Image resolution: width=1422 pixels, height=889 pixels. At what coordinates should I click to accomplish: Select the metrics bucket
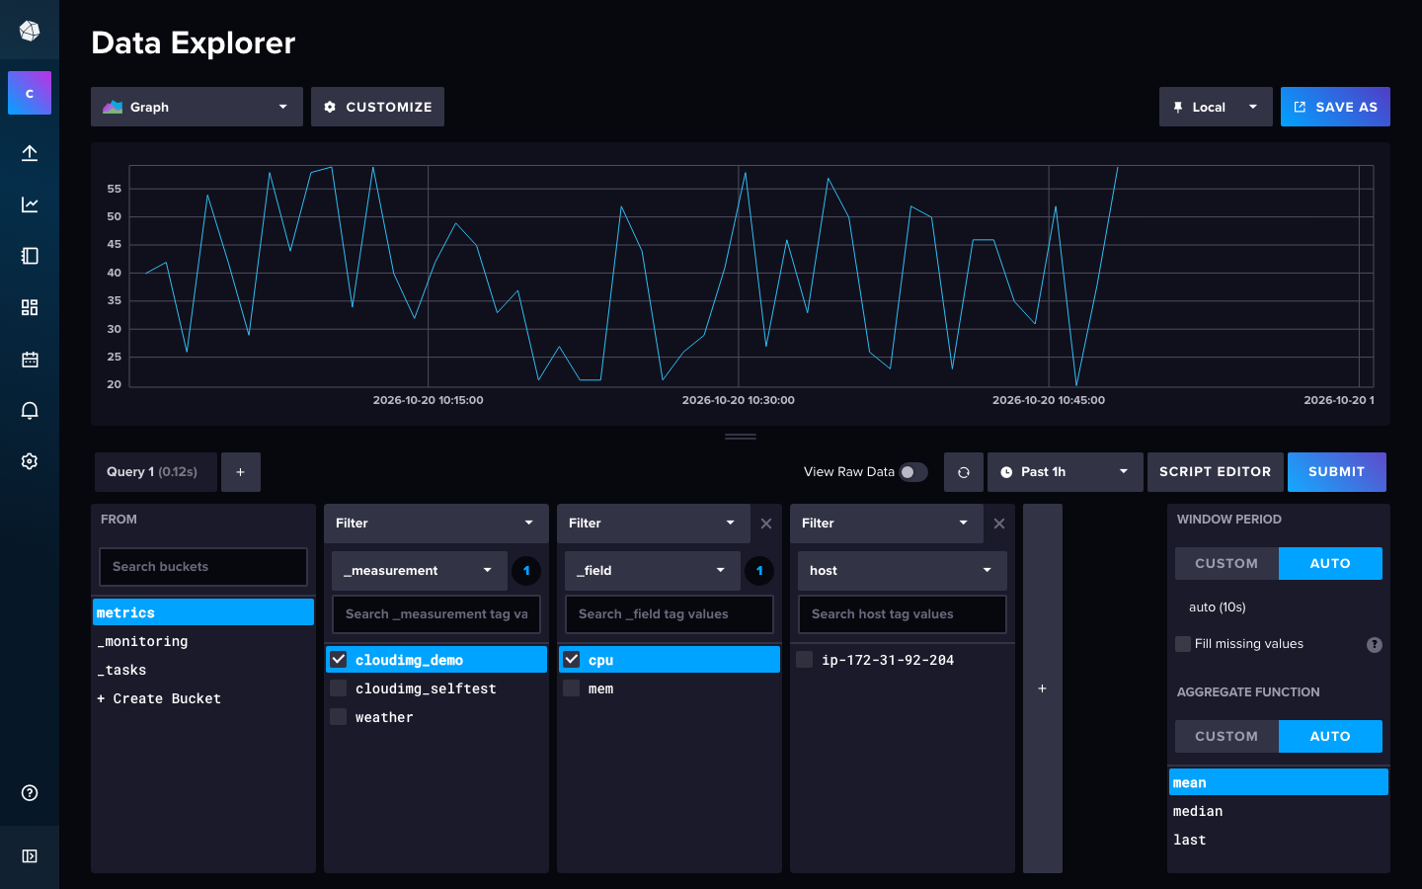tap(203, 612)
